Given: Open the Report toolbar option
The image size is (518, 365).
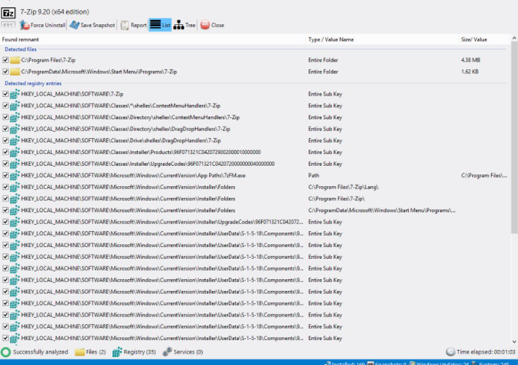Looking at the screenshot, I should 134,25.
